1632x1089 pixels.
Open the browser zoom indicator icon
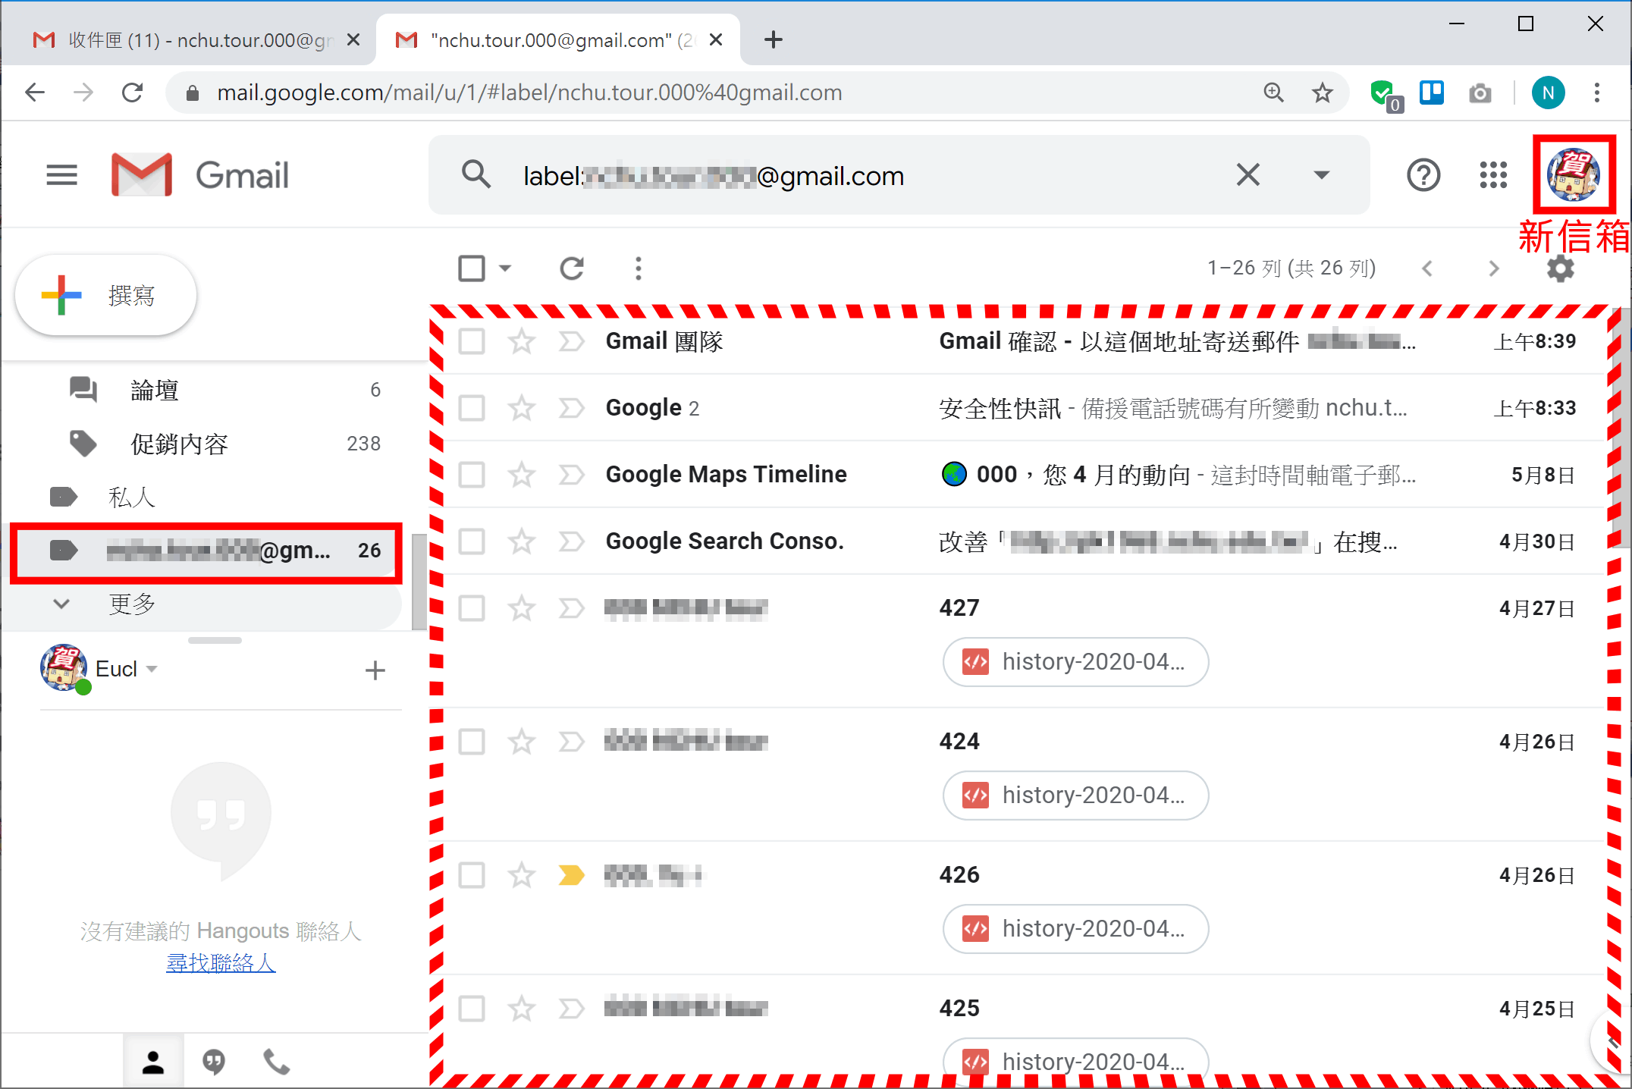coord(1274,93)
